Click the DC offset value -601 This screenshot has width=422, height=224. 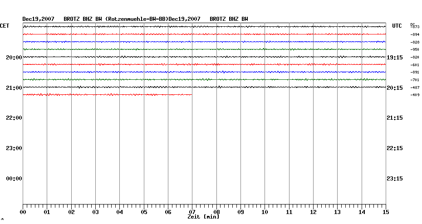pyautogui.click(x=415, y=64)
